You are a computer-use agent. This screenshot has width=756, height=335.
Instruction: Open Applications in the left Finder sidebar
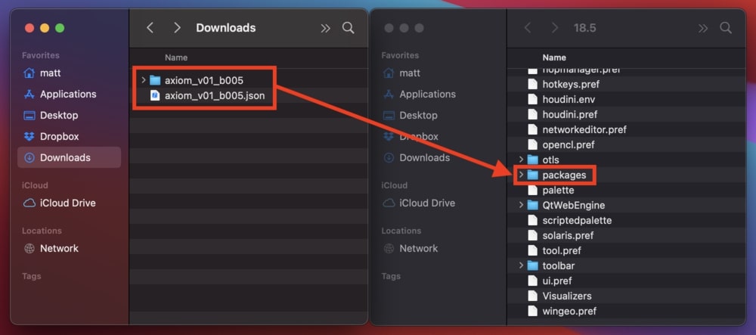click(68, 94)
